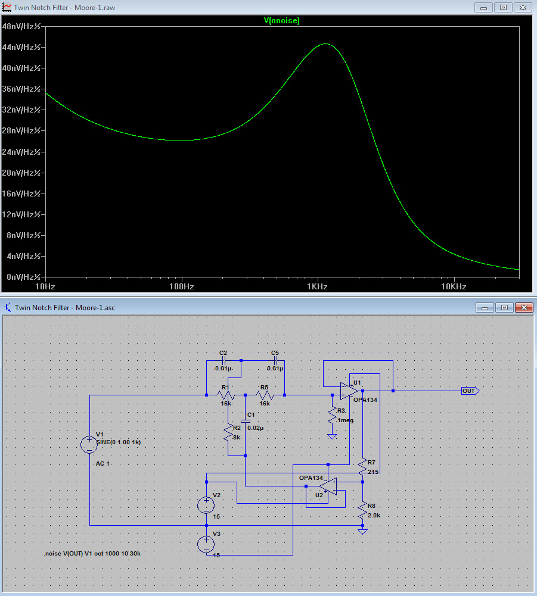Click the 10Hz horizontal axis label

(x=45, y=286)
